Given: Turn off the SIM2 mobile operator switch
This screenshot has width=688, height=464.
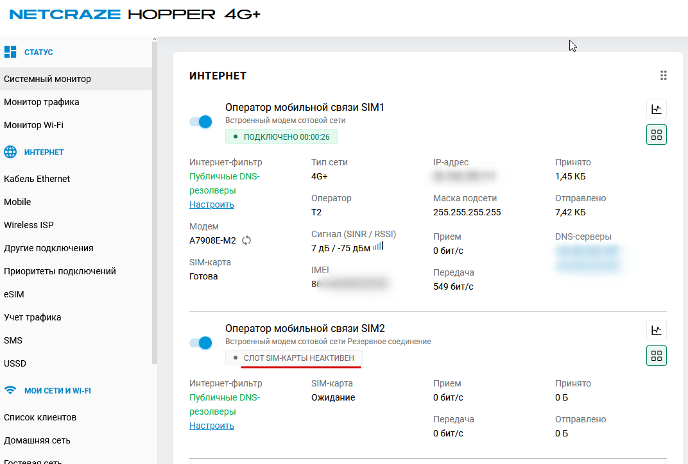Looking at the screenshot, I should pyautogui.click(x=201, y=343).
